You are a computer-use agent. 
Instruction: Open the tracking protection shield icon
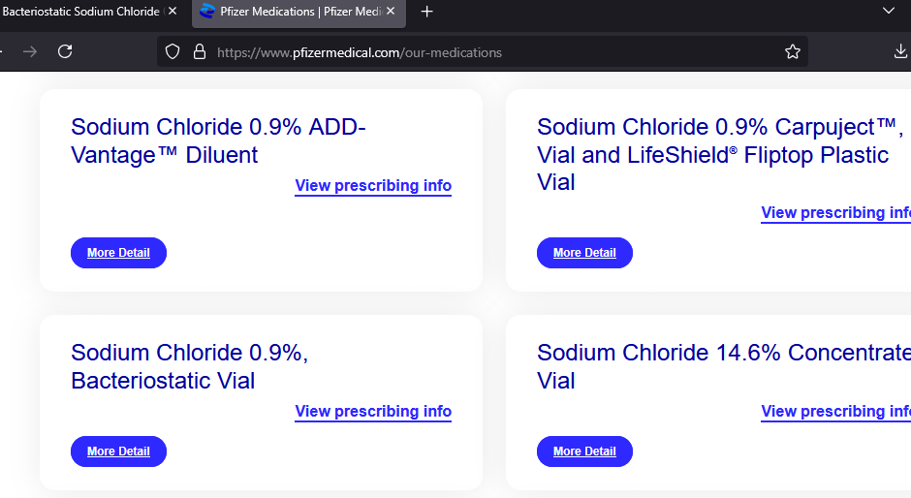pos(173,51)
